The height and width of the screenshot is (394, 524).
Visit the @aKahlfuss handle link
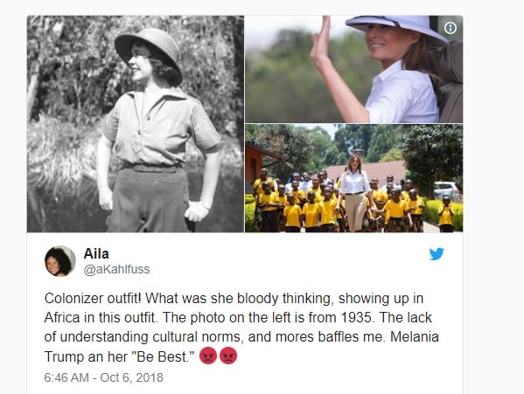click(116, 269)
